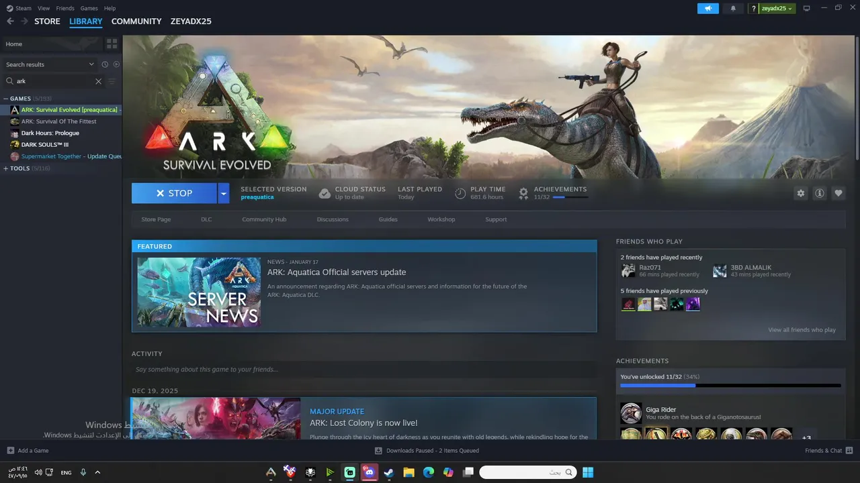The width and height of the screenshot is (860, 483).
Task: Launch Microsoft Edge from taskbar
Action: point(429,472)
